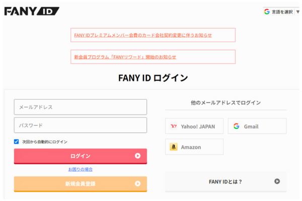This screenshot has height=201, width=302.
Task: Click the arrow icon on 新規会員登録 button
Action: click(x=137, y=184)
